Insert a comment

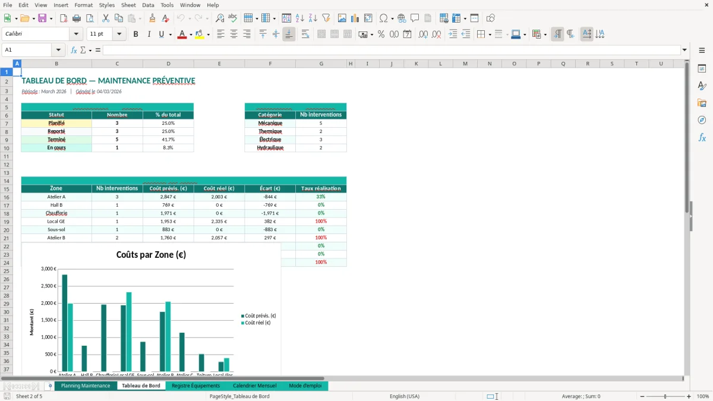[x=415, y=18]
